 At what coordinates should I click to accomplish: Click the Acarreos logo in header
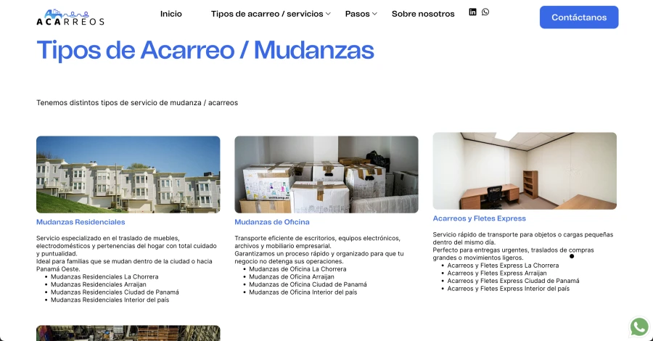point(70,17)
